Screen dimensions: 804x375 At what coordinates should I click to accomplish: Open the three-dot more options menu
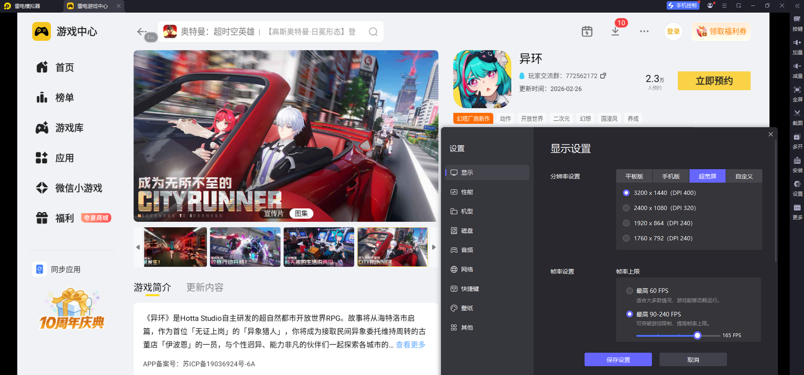644,32
